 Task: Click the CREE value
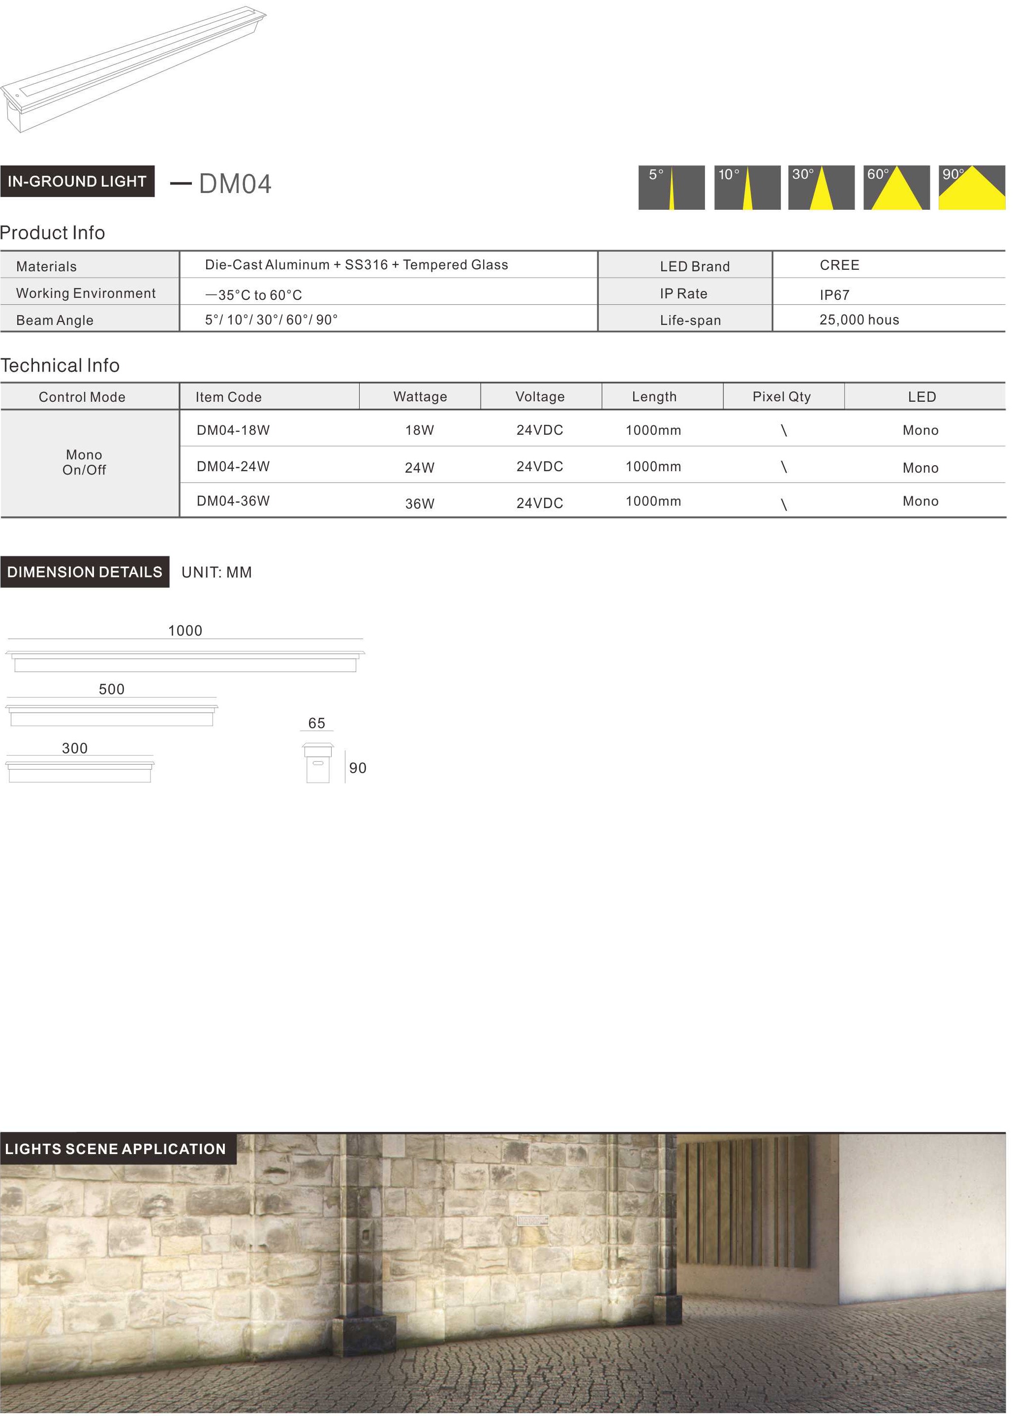click(839, 265)
